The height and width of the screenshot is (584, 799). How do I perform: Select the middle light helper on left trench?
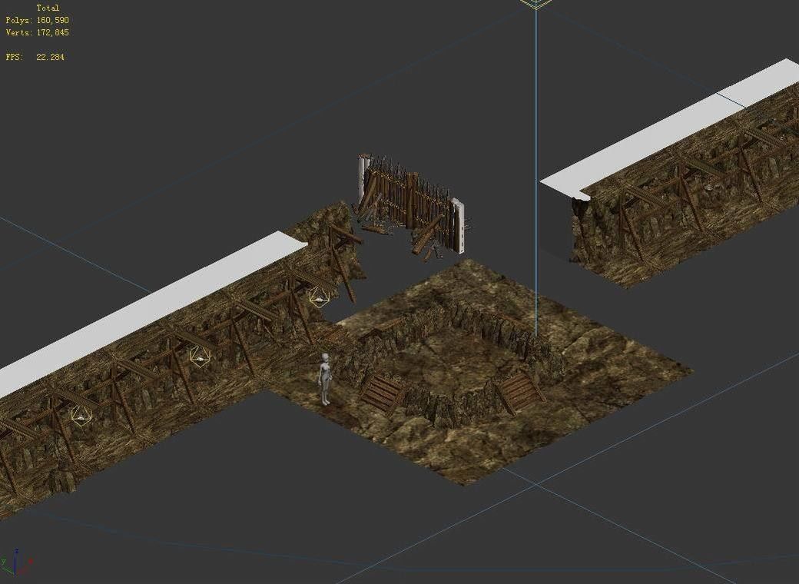tap(201, 357)
